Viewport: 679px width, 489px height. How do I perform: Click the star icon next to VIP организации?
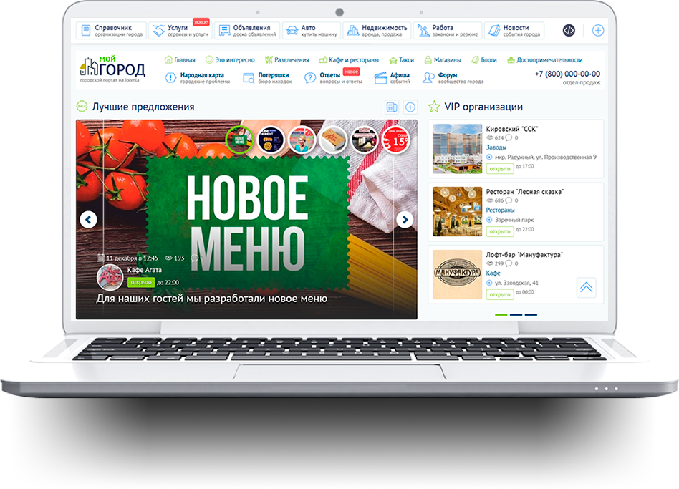(x=434, y=107)
